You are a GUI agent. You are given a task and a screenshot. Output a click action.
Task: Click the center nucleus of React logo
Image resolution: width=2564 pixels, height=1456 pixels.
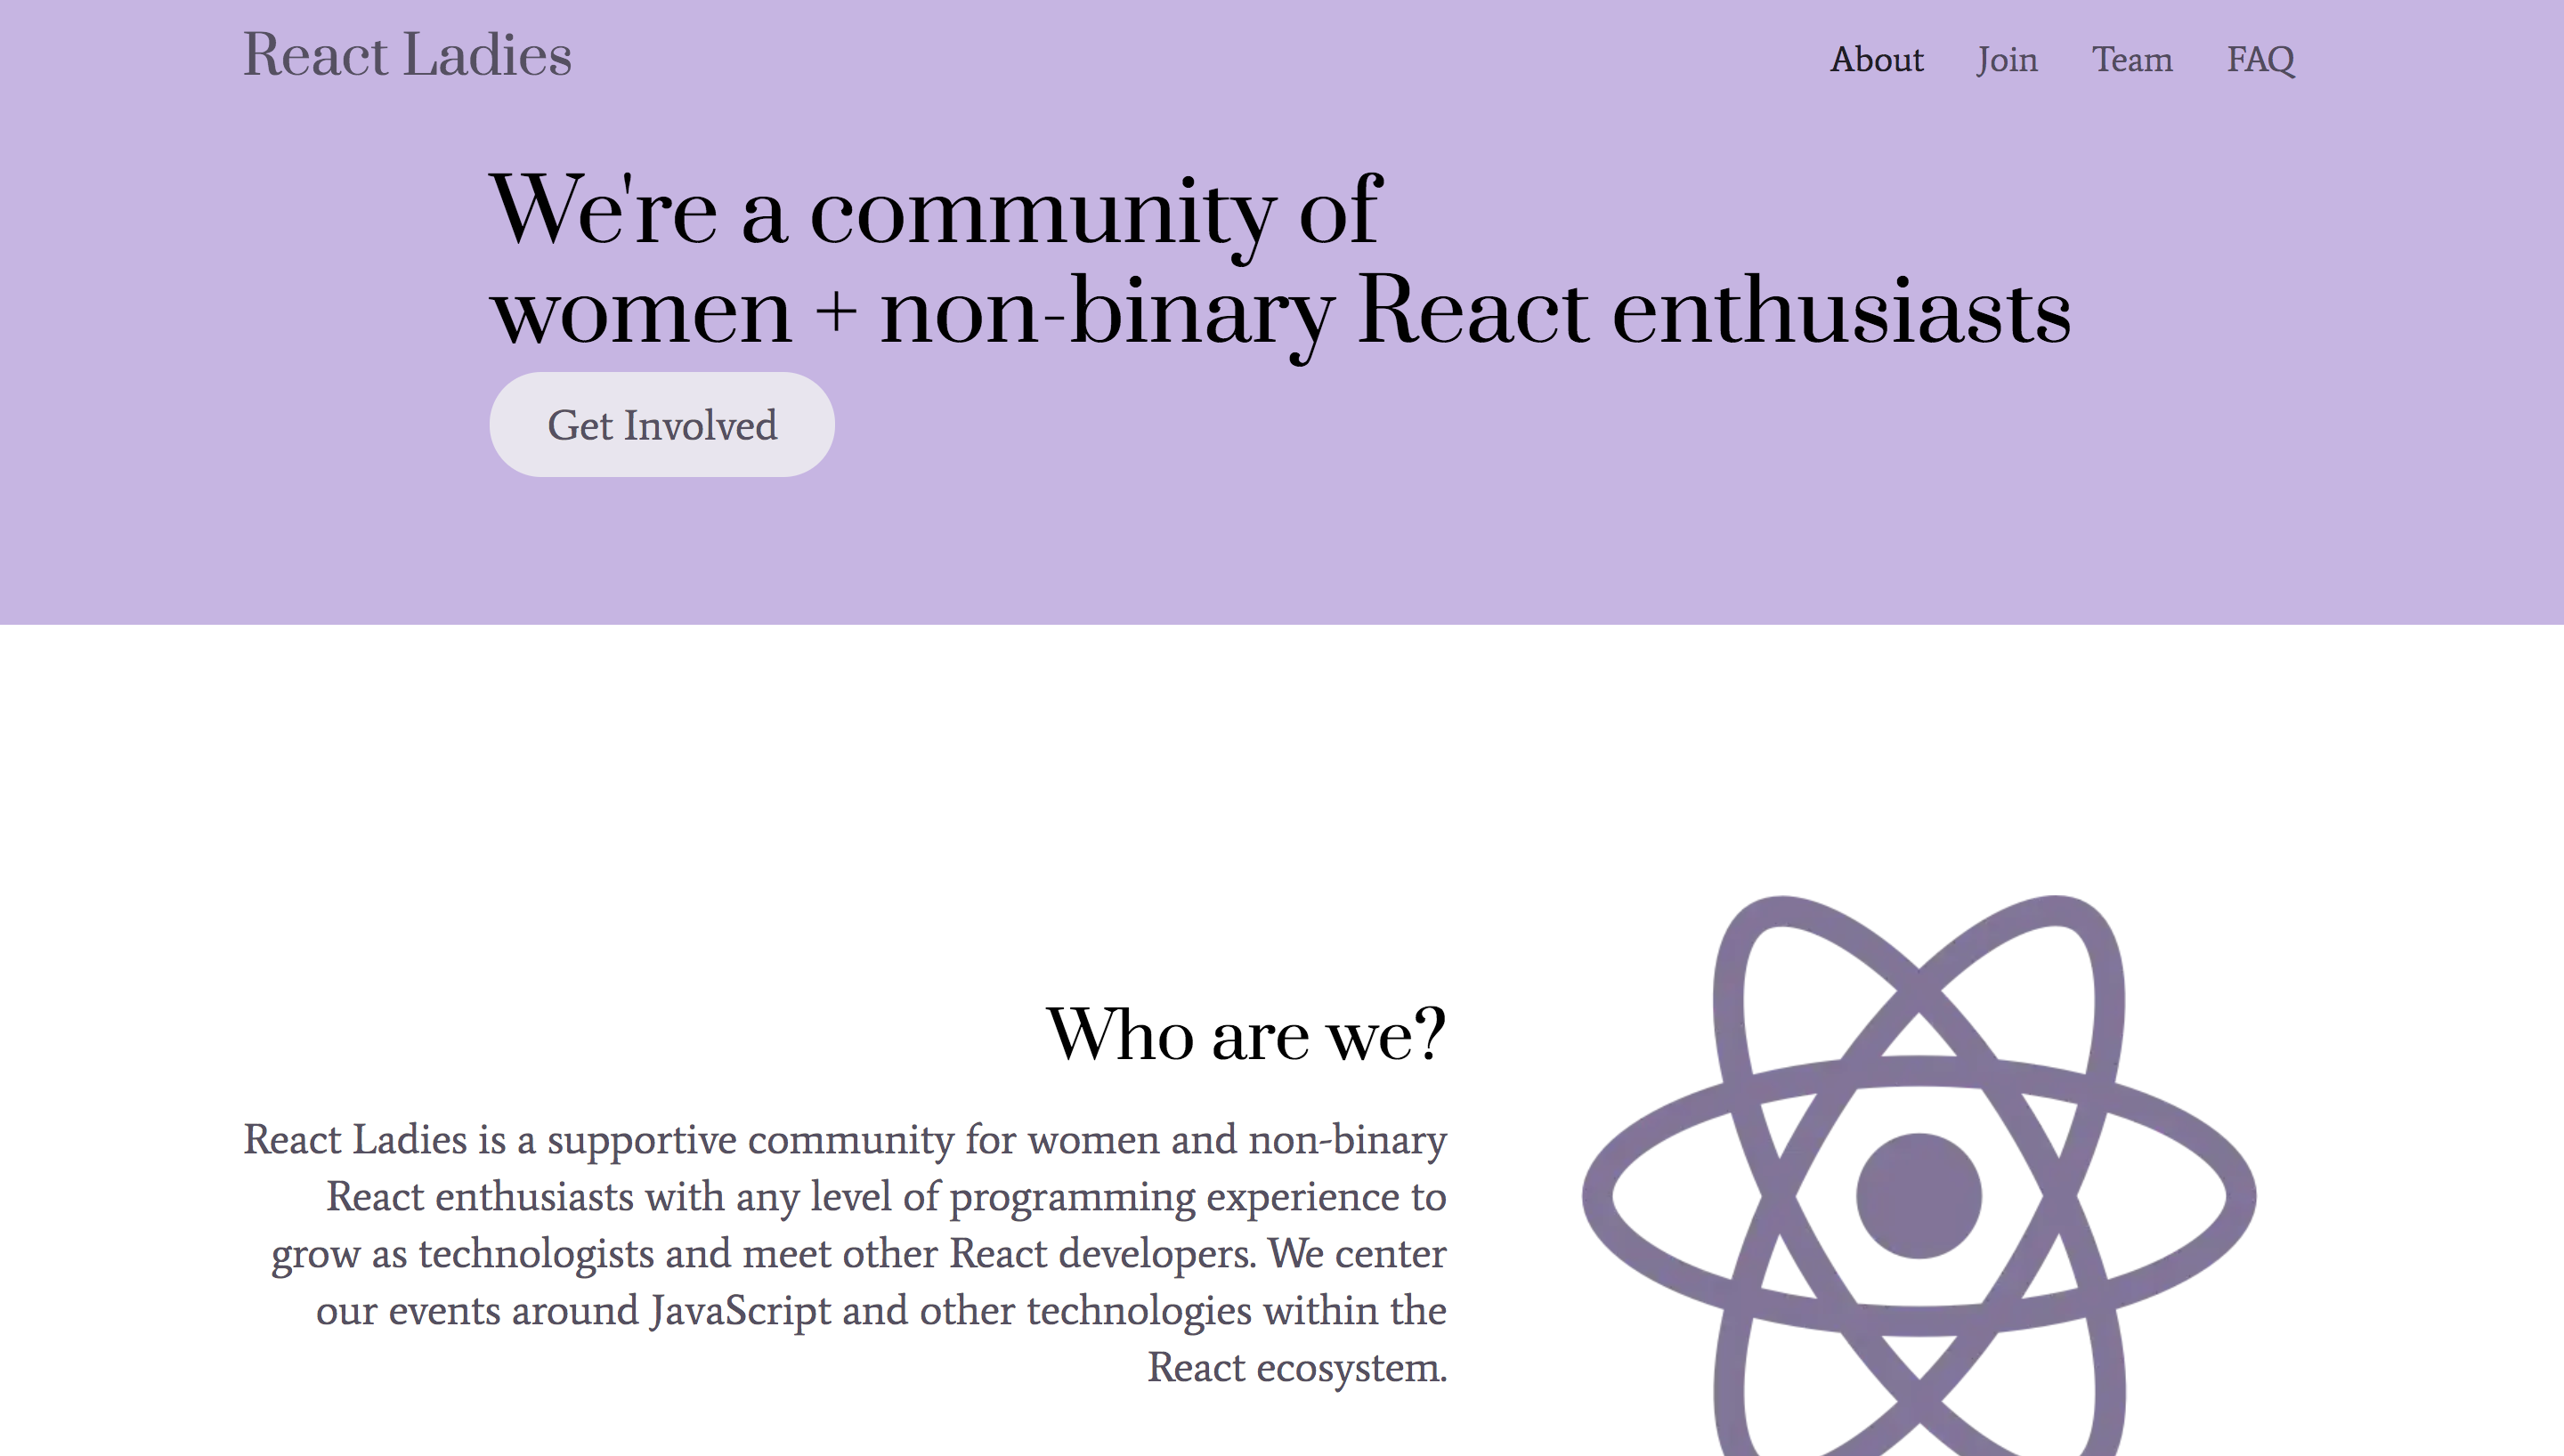coord(1918,1195)
